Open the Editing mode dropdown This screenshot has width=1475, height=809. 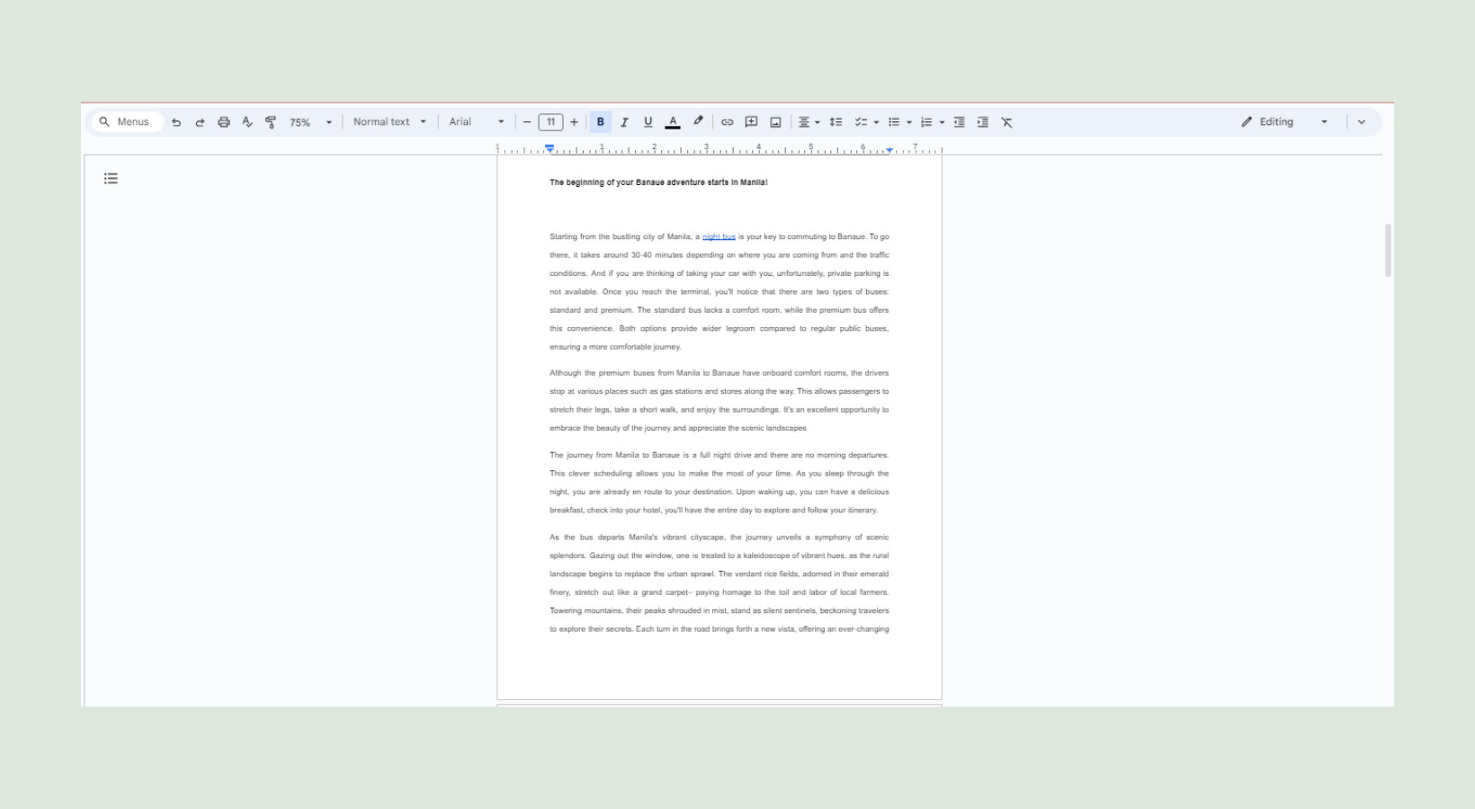[x=1284, y=122]
